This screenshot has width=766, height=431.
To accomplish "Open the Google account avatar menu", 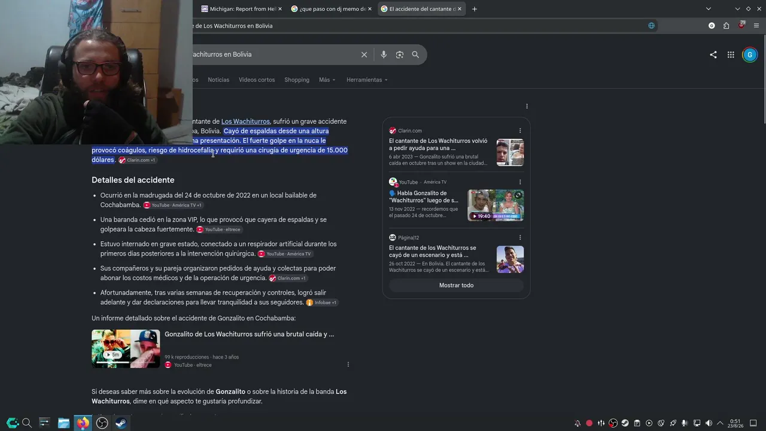I will tap(750, 54).
